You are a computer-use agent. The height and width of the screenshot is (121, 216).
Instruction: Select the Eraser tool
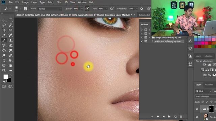[10, 45]
